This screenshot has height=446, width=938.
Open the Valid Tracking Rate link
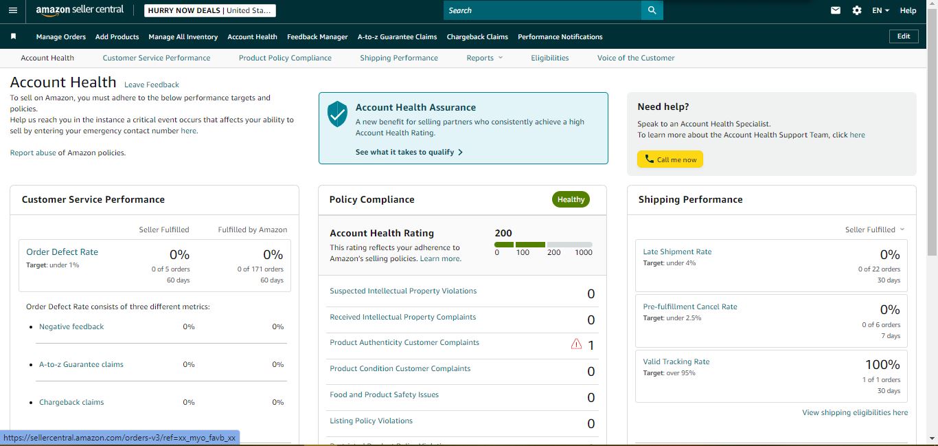(x=676, y=361)
